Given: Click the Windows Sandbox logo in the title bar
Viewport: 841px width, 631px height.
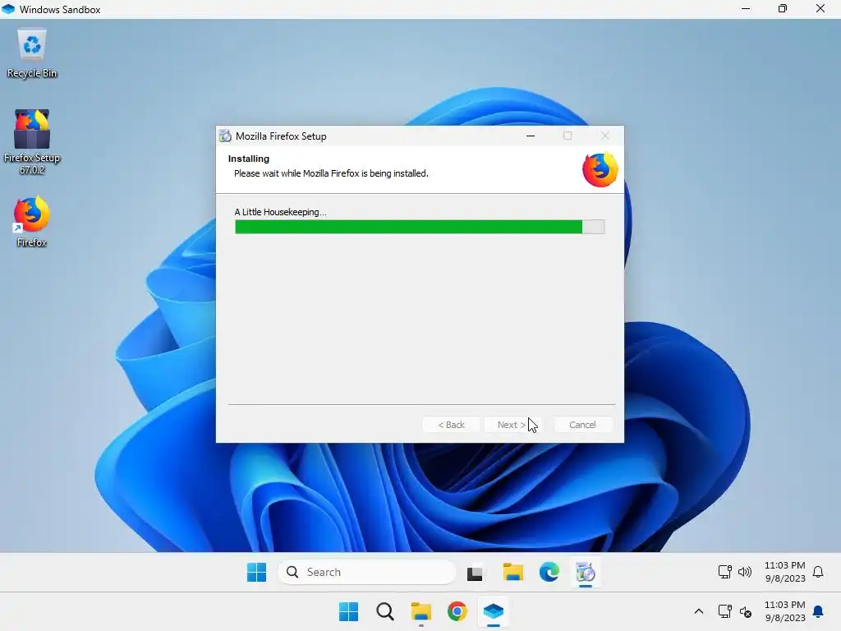Looking at the screenshot, I should (x=8, y=9).
